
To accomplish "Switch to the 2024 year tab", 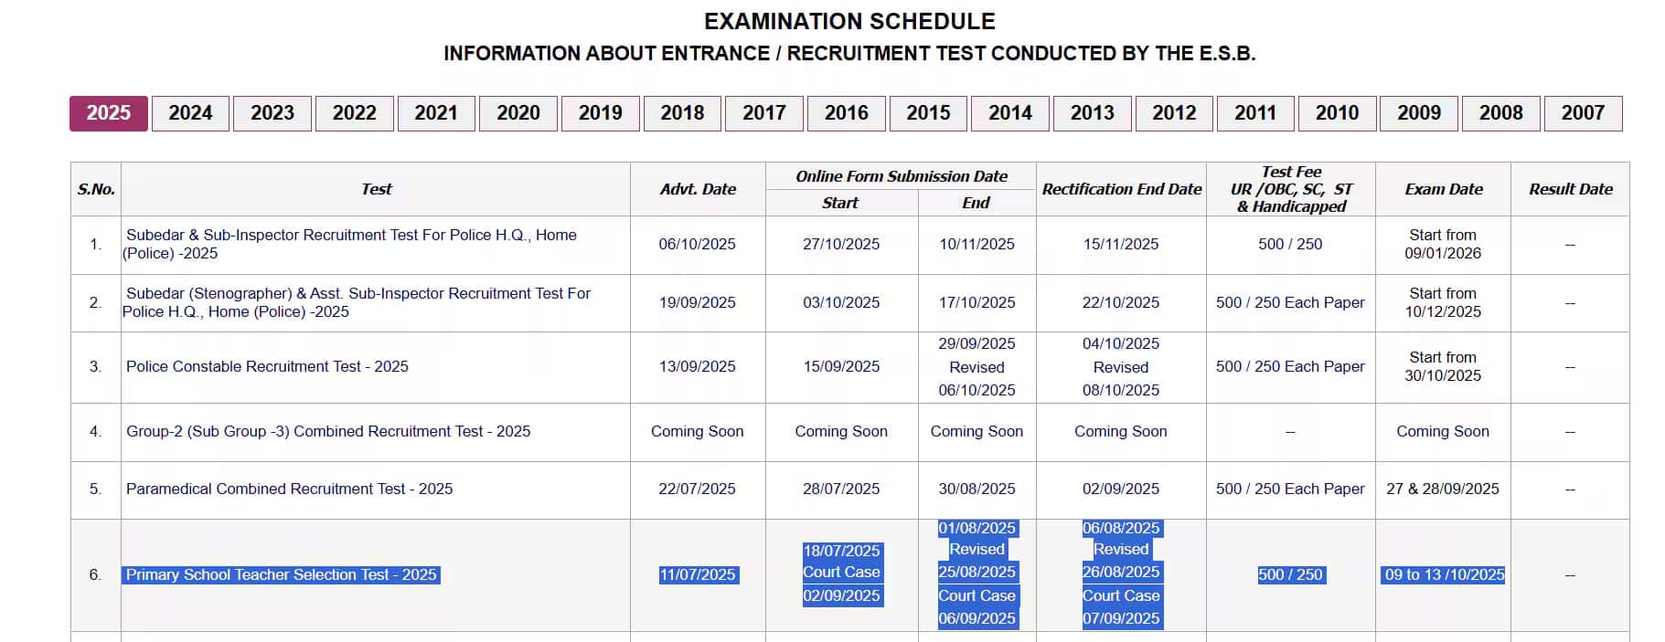I will 190,113.
